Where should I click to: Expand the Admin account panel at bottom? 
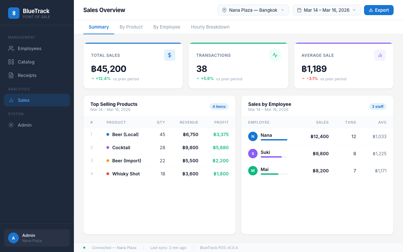37,238
